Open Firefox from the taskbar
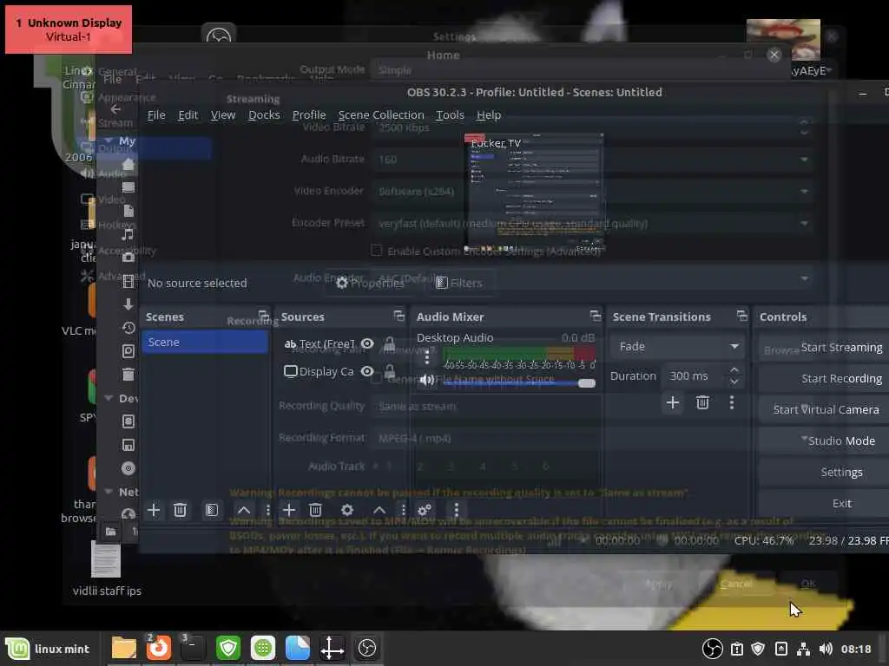 pyautogui.click(x=159, y=648)
